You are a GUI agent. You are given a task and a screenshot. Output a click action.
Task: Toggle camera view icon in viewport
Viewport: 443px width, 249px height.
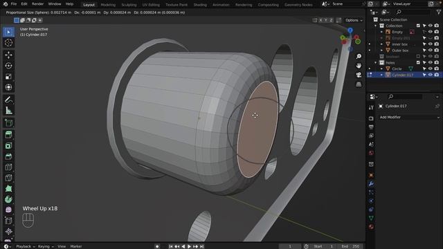tap(359, 75)
